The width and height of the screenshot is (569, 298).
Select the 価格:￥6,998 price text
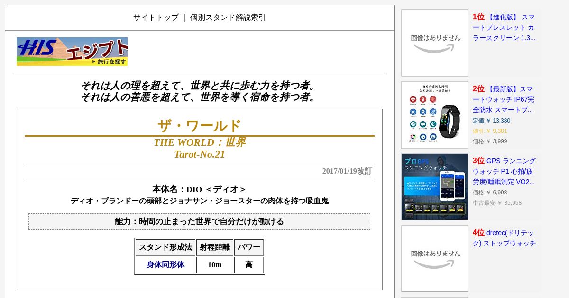coord(490,193)
